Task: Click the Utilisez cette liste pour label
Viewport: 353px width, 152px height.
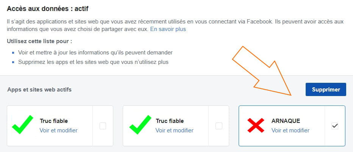Action: pyautogui.click(x=39, y=41)
